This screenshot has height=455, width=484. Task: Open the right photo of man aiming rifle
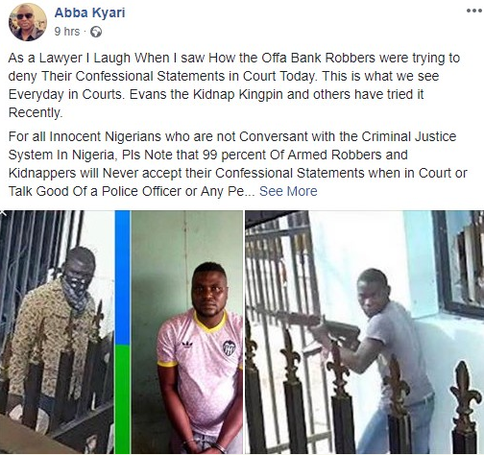[x=364, y=332]
